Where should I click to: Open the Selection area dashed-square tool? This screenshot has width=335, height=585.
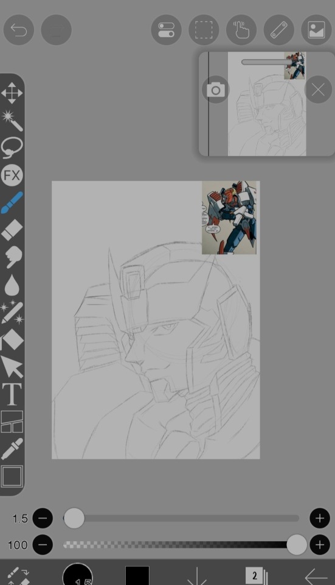point(204,30)
